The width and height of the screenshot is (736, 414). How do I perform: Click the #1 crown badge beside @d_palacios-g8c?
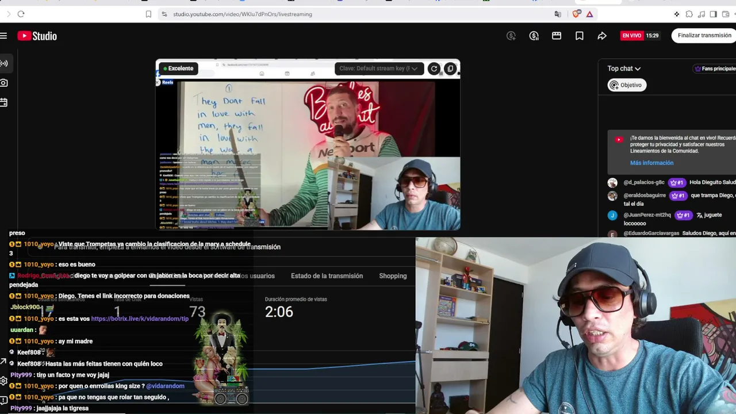(677, 183)
